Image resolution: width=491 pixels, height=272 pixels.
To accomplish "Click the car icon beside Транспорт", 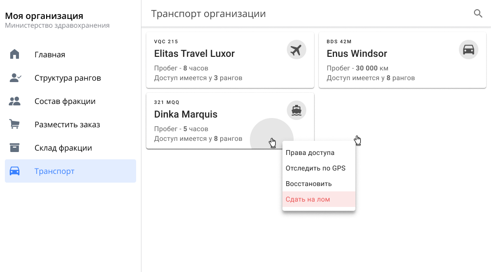I will (15, 171).
